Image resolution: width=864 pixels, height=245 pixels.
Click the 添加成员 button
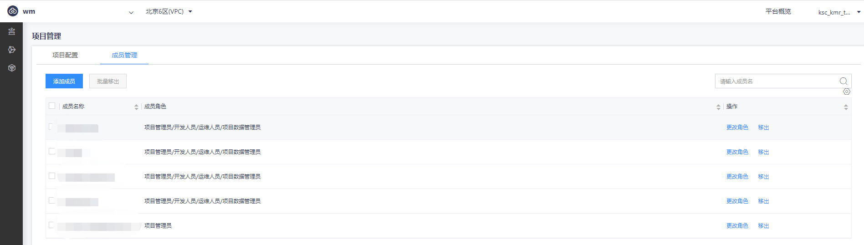pyautogui.click(x=64, y=81)
